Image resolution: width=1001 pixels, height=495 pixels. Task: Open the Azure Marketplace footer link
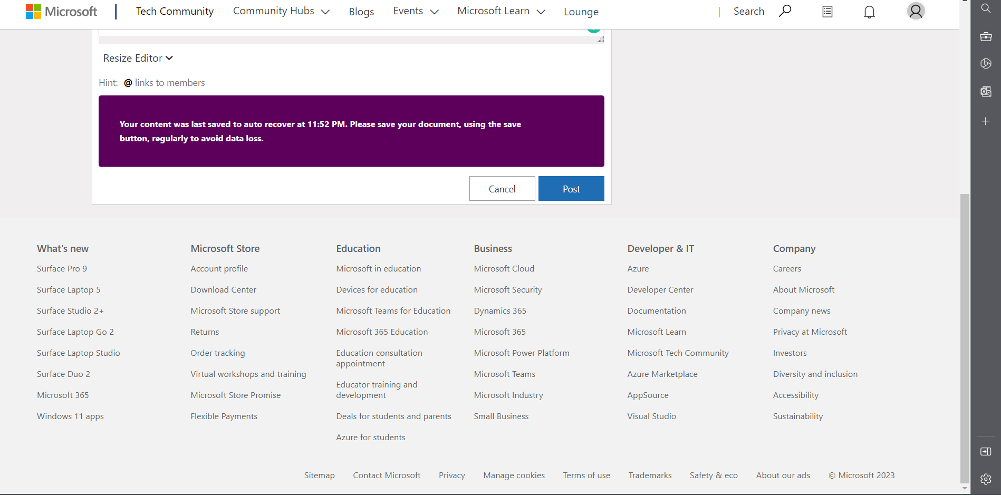point(662,374)
